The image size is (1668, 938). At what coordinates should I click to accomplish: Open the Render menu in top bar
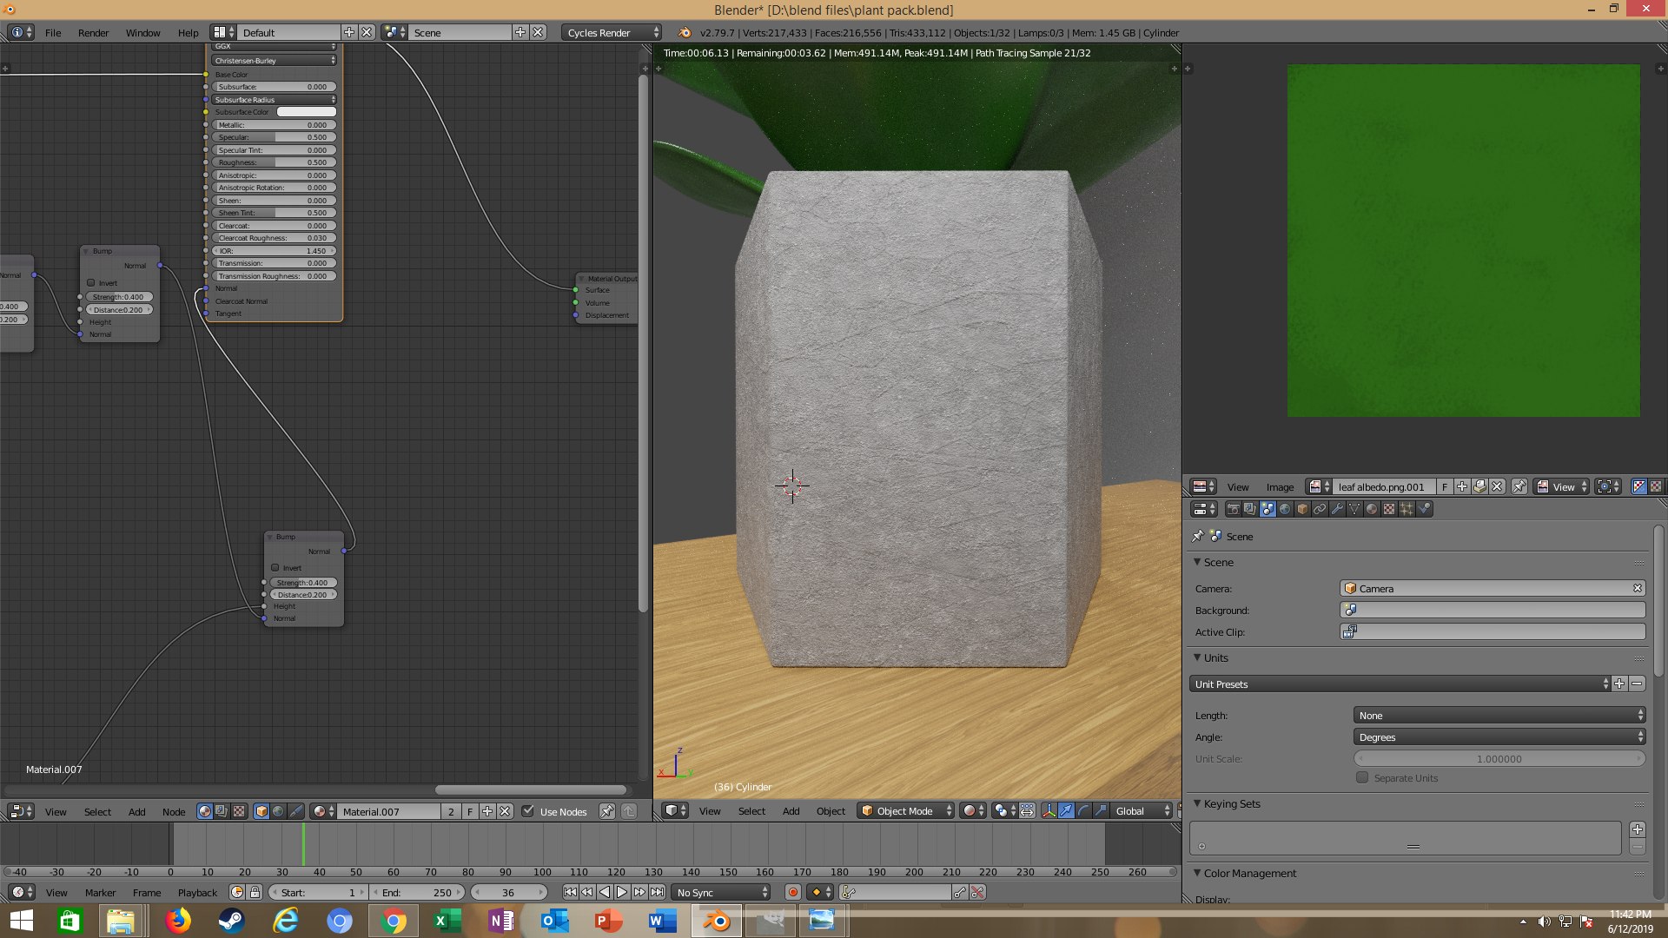(x=93, y=32)
